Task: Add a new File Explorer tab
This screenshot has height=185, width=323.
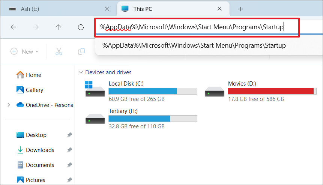Action: 240,9
